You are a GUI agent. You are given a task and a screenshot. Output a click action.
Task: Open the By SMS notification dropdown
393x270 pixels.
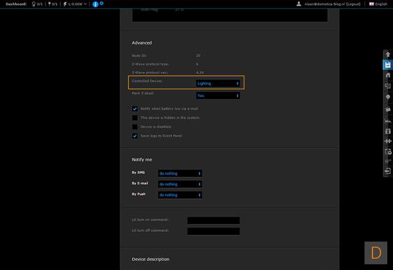(x=180, y=173)
